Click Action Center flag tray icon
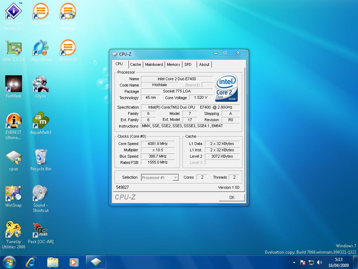This screenshot has height=269, width=358. pos(302,262)
